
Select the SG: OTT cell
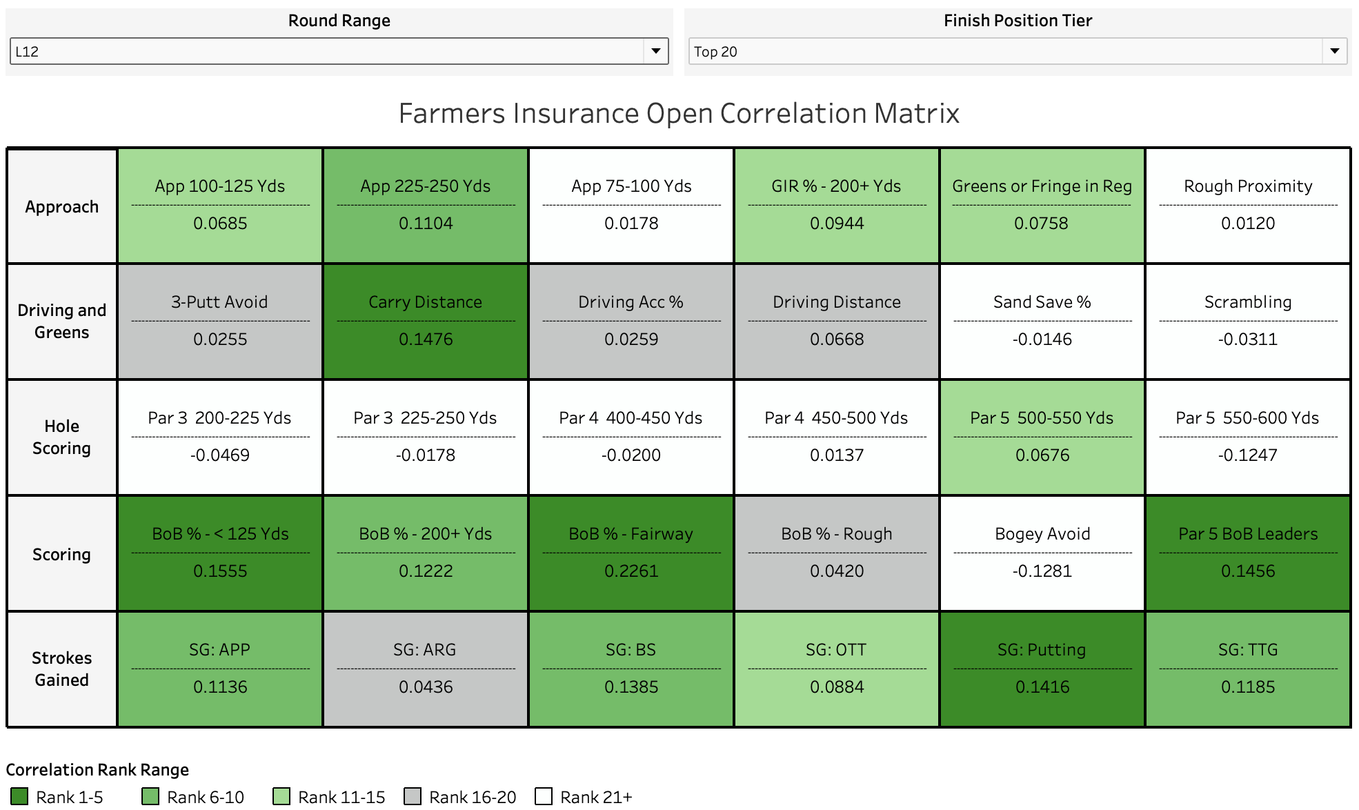(x=837, y=669)
